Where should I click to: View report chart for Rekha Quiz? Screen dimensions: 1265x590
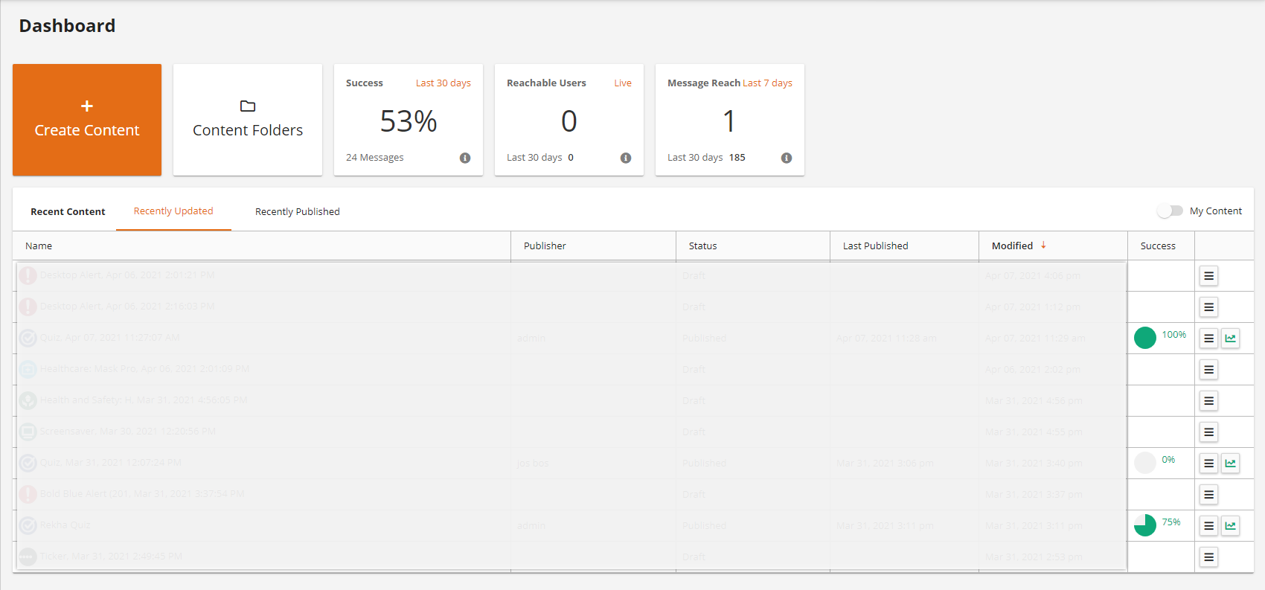(1230, 526)
